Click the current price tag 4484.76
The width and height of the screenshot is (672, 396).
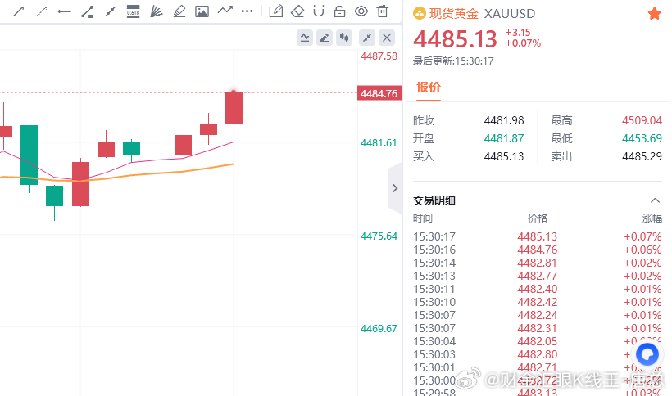pos(379,93)
